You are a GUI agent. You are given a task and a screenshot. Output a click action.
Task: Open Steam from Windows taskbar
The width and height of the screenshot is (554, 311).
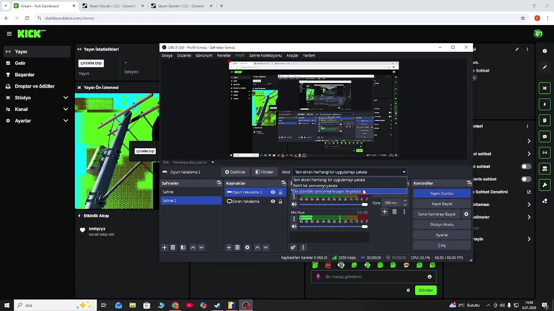point(218,305)
